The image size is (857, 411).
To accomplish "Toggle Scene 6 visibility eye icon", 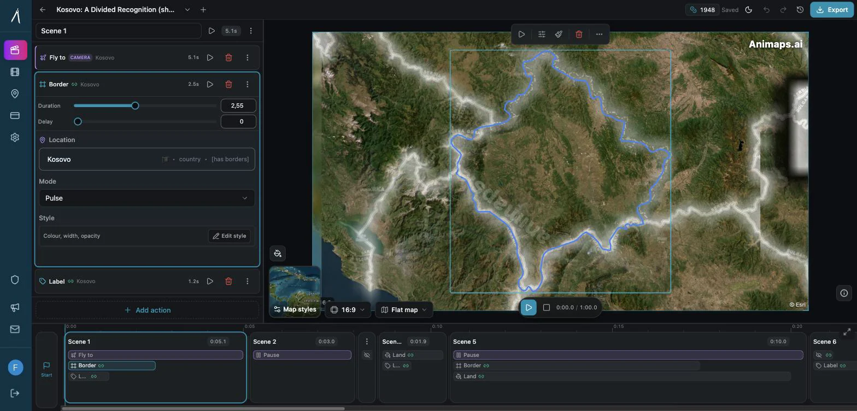I will (x=819, y=355).
